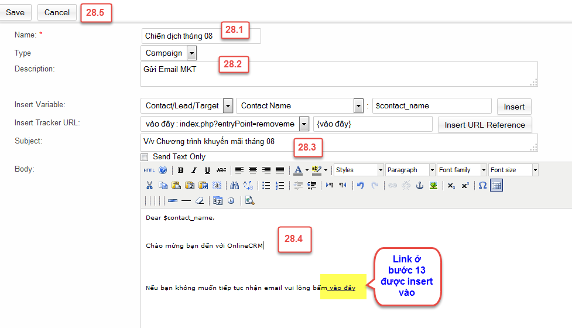Click Insert URL Reference button
The width and height of the screenshot is (572, 328).
[x=484, y=125]
